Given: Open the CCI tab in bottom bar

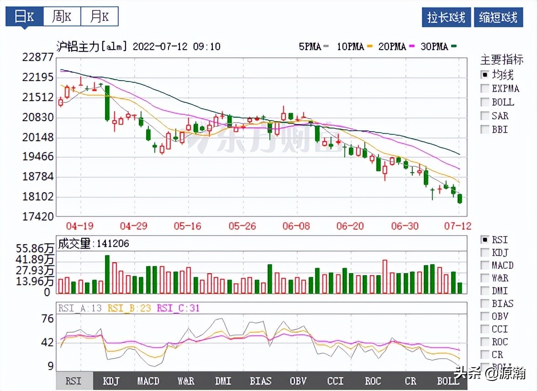Looking at the screenshot, I should (335, 381).
